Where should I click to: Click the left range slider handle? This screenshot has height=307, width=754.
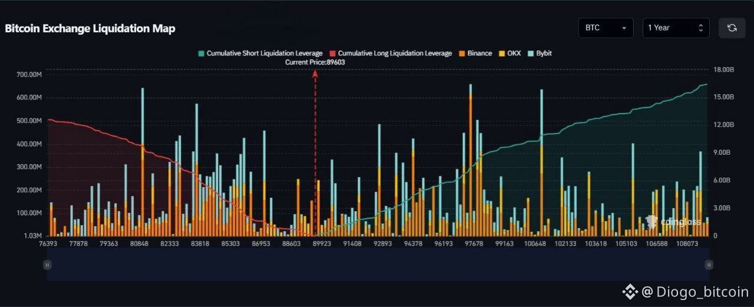point(48,265)
